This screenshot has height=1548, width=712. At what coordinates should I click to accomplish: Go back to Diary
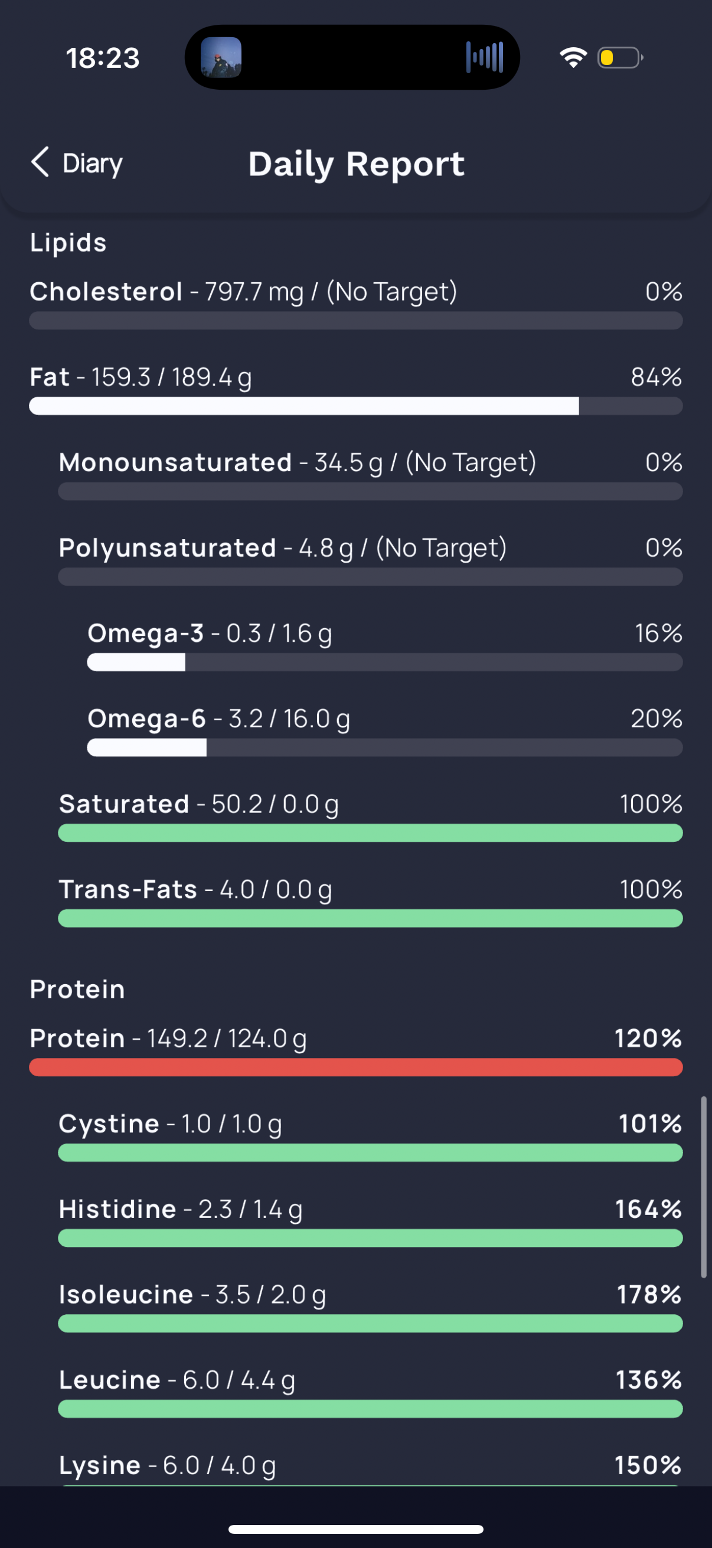click(92, 164)
